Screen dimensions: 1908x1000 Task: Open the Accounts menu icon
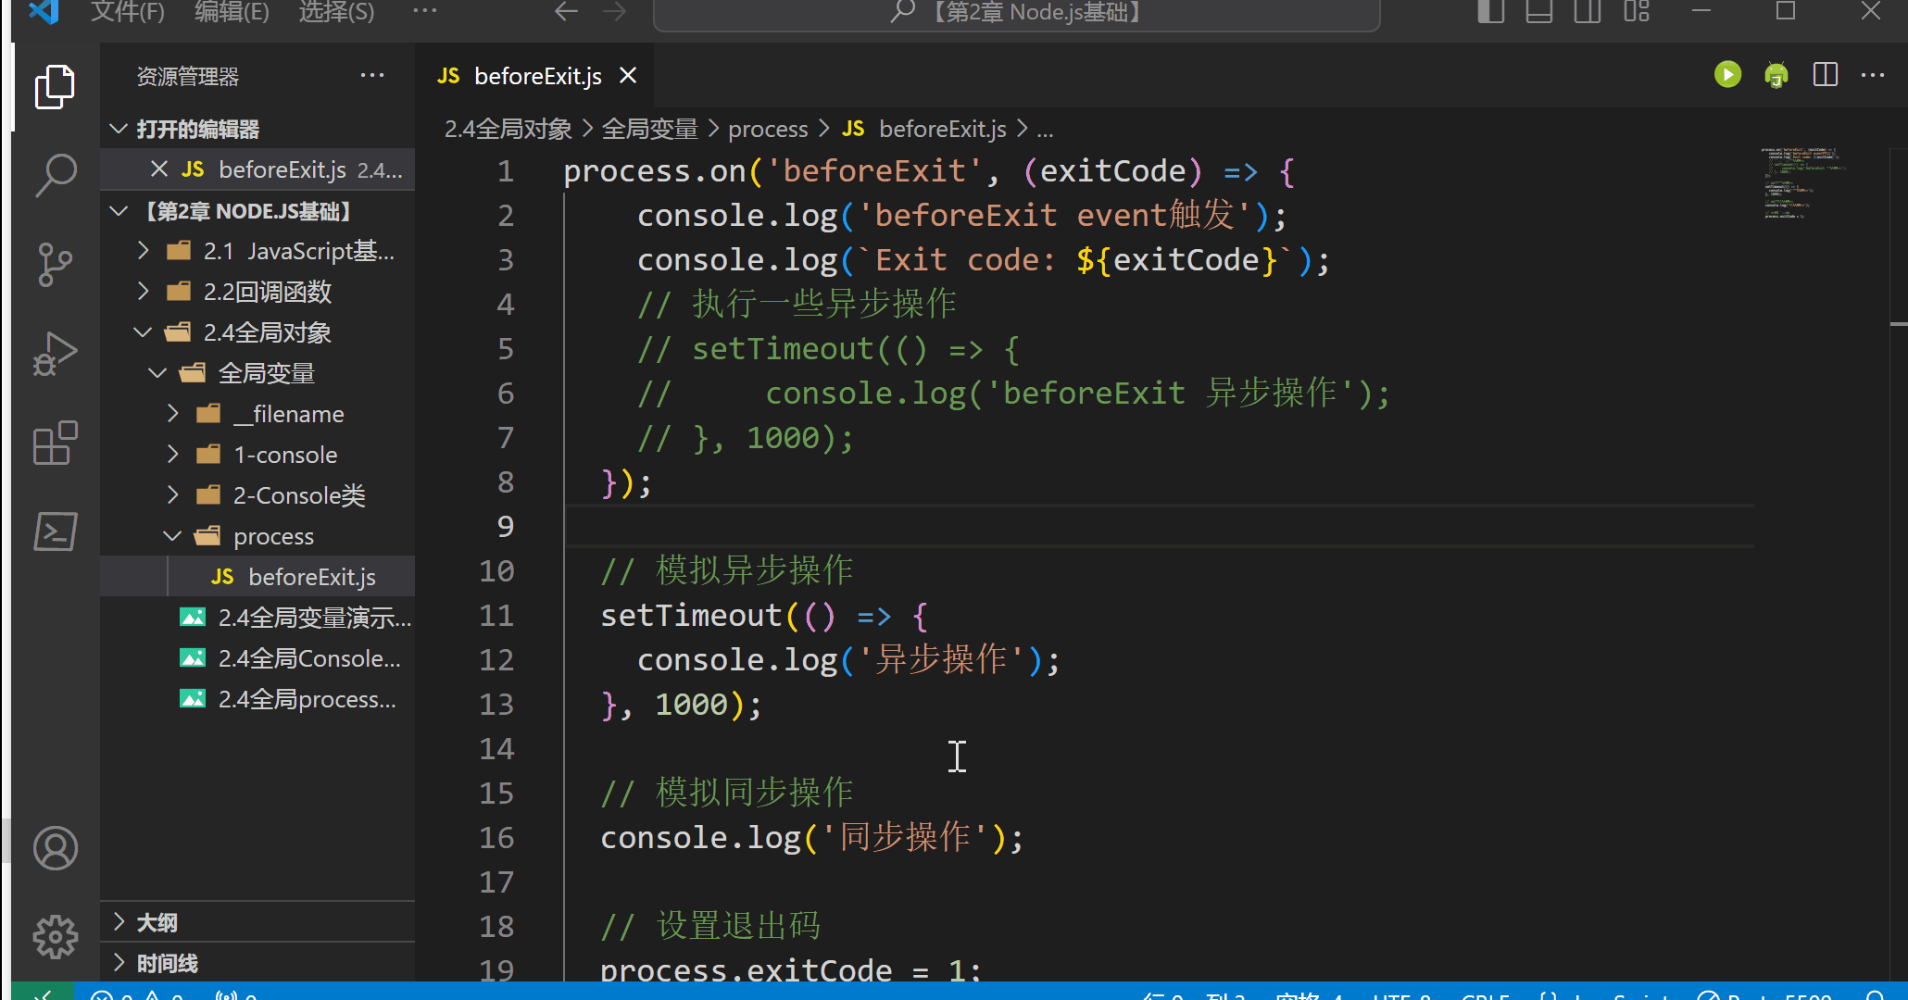click(55, 848)
